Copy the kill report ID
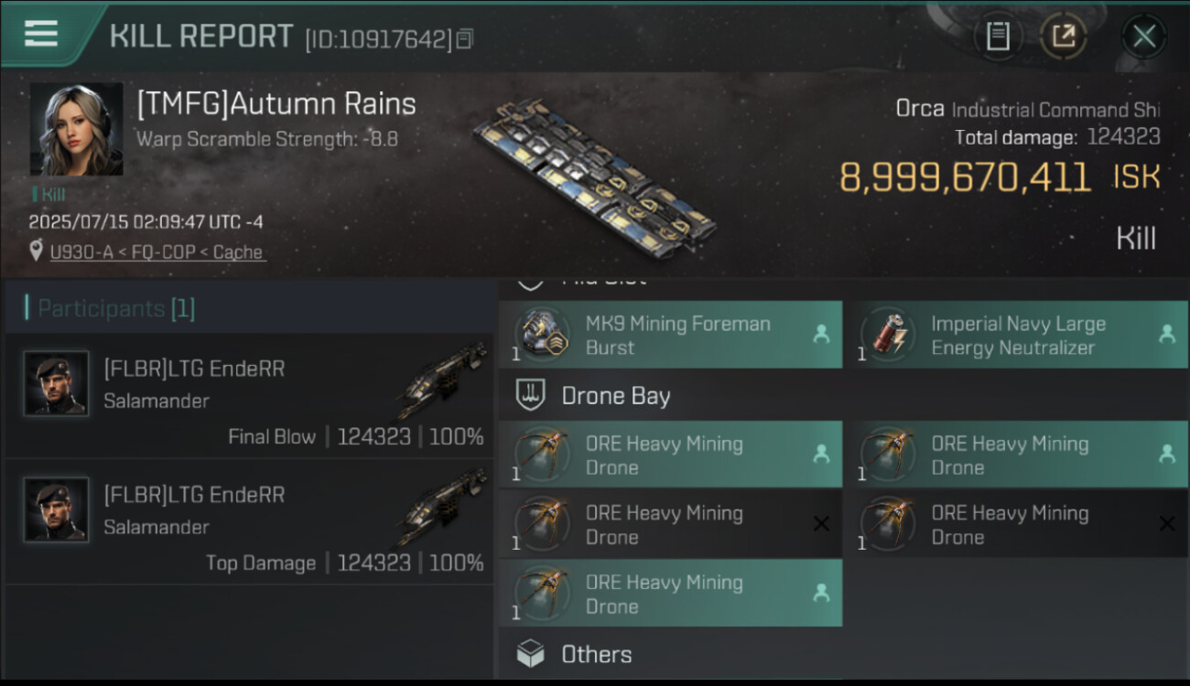Image resolution: width=1190 pixels, height=686 pixels. click(465, 39)
